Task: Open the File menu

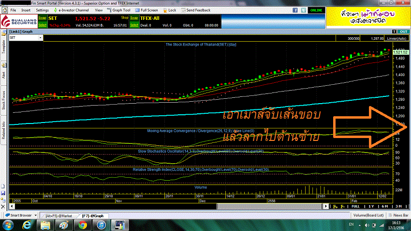Action: pos(13,10)
